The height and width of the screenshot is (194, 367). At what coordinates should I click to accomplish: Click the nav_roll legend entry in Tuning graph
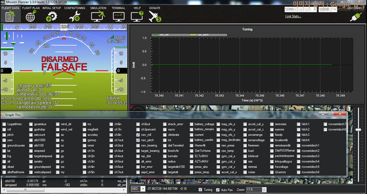tap(161, 35)
